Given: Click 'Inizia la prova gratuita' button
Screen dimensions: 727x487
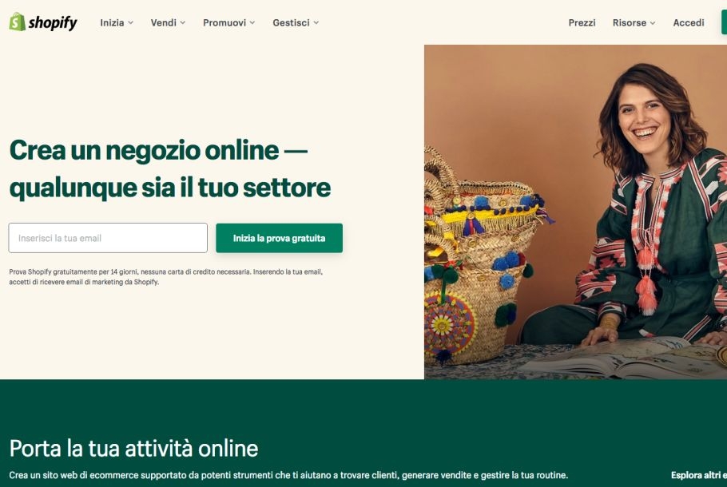Looking at the screenshot, I should 279,238.
